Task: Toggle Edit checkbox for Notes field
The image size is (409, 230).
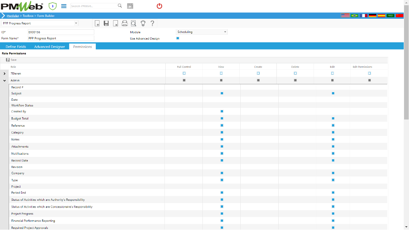Action: pos(333,139)
